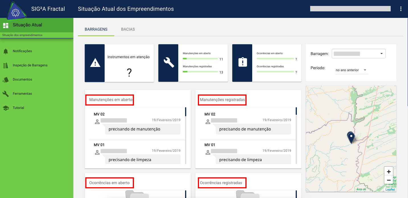Click the Inspeção de Barragens icon
Viewport: 408px width, 198px height.
click(6, 66)
